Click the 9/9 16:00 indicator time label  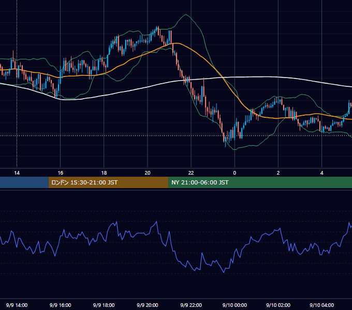coord(61,305)
